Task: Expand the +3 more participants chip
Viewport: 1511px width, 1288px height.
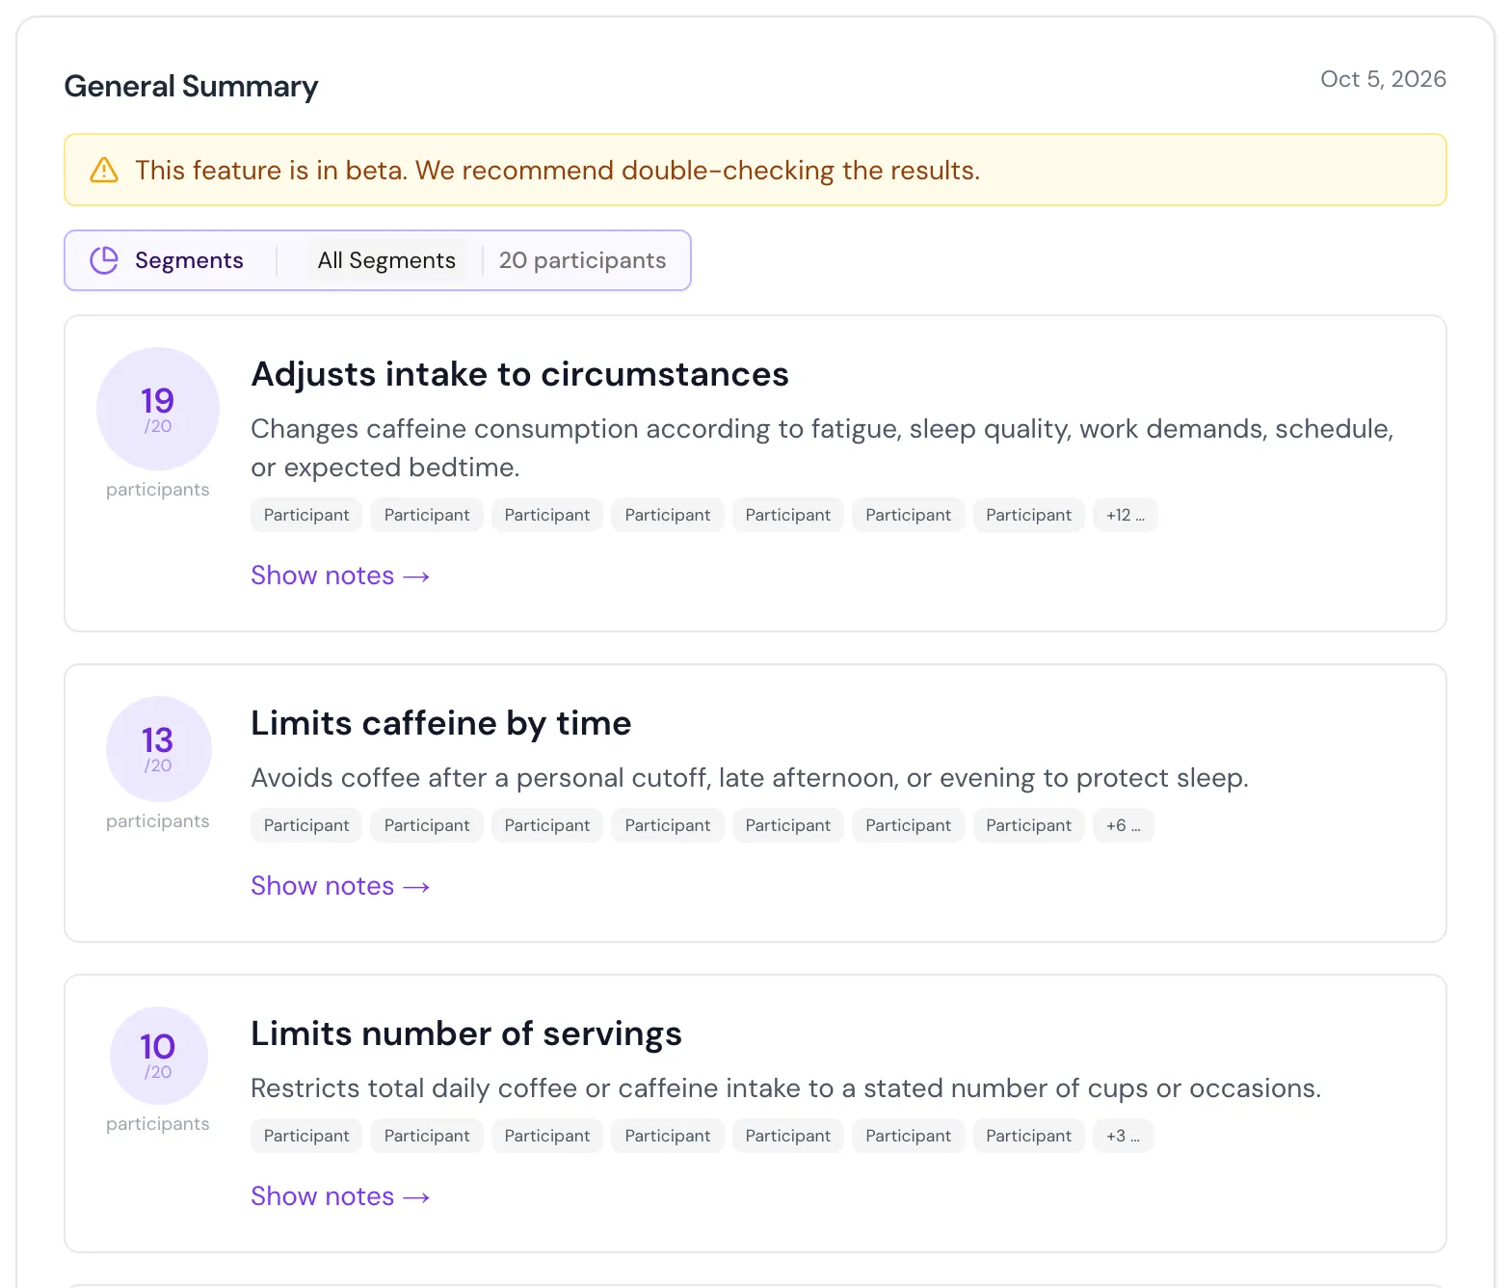Action: click(1124, 1136)
